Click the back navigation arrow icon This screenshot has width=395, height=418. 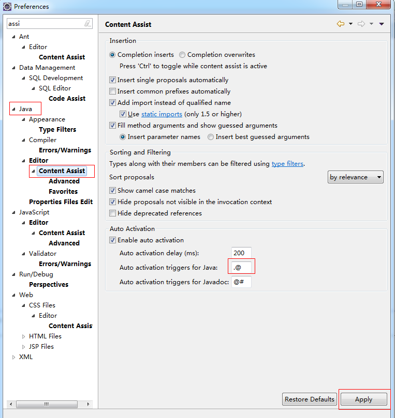(341, 24)
